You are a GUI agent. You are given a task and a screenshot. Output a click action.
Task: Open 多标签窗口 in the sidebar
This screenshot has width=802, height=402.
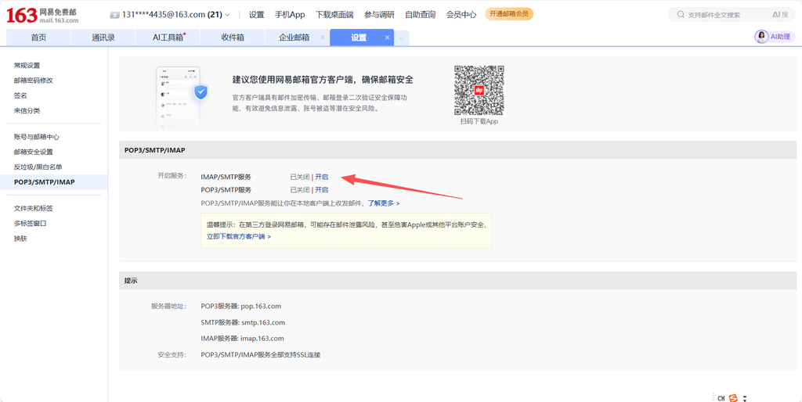[x=31, y=223]
